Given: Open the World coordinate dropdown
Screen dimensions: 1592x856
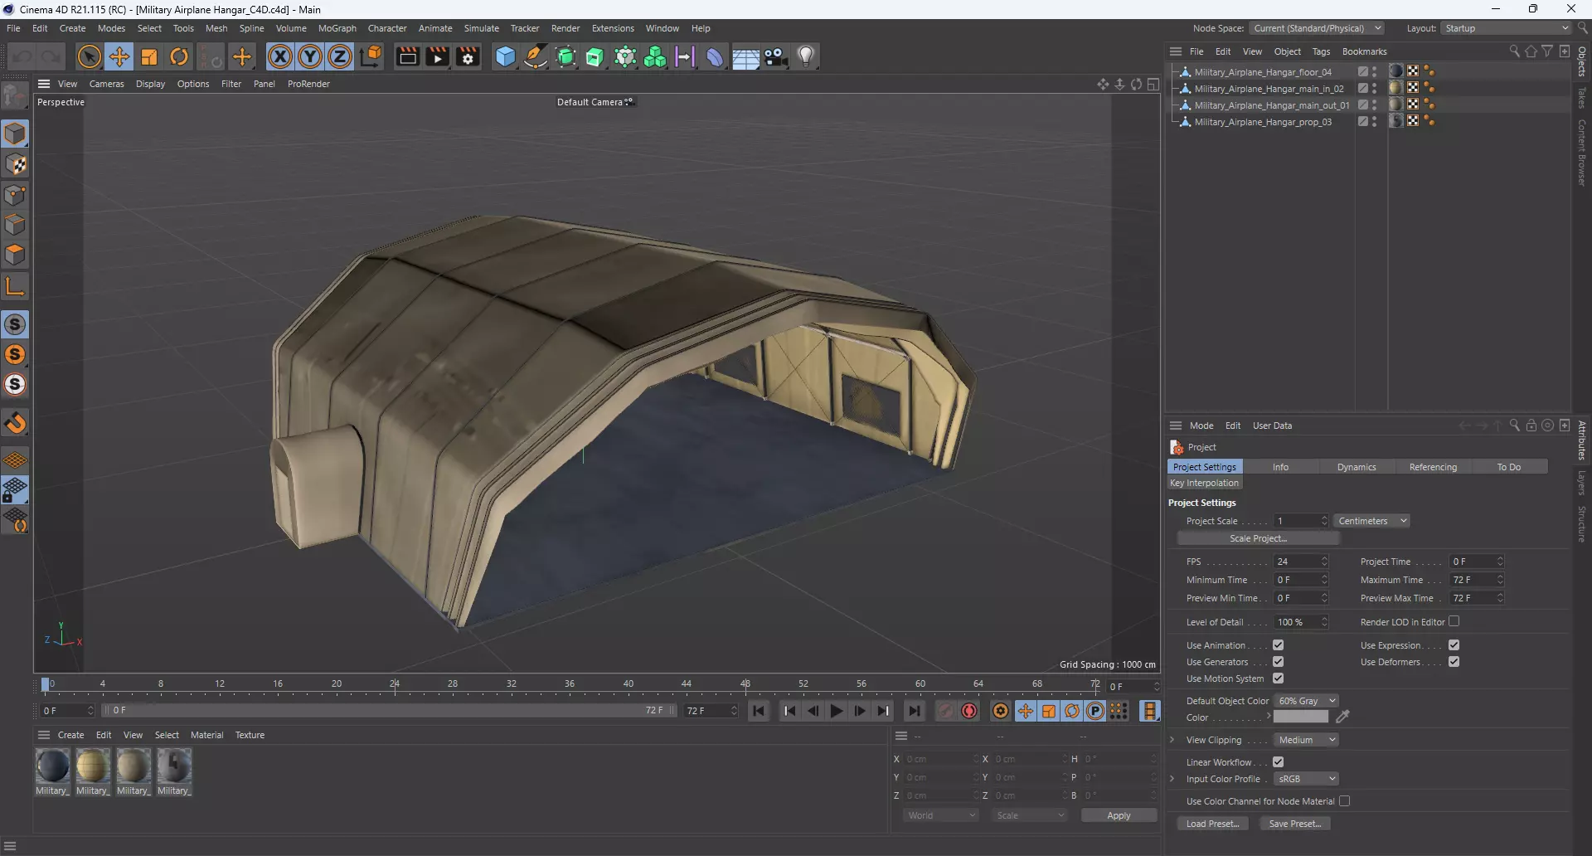Looking at the screenshot, I should click(x=941, y=815).
